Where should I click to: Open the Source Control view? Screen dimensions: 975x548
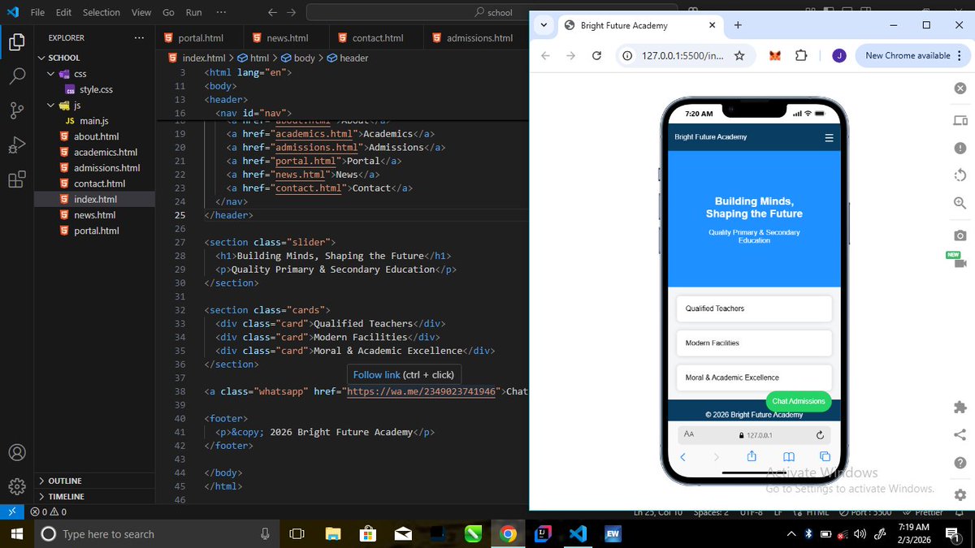click(16, 111)
